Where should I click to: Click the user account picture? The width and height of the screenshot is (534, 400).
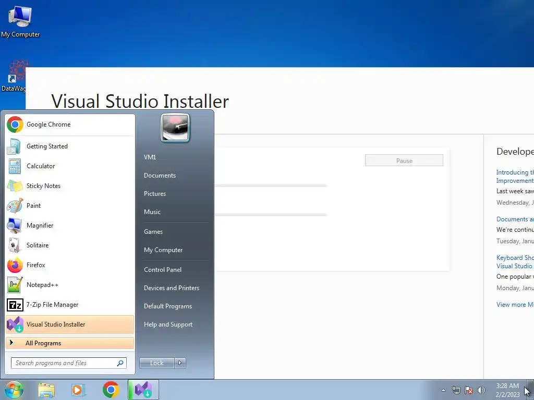click(x=175, y=128)
